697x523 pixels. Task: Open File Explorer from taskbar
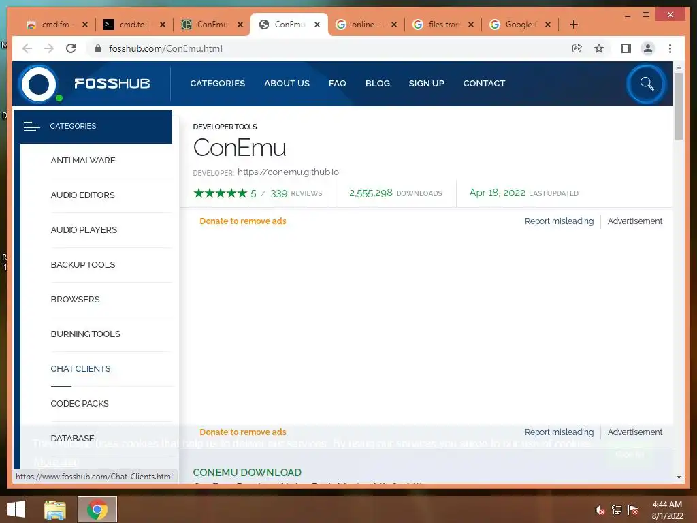click(x=55, y=509)
